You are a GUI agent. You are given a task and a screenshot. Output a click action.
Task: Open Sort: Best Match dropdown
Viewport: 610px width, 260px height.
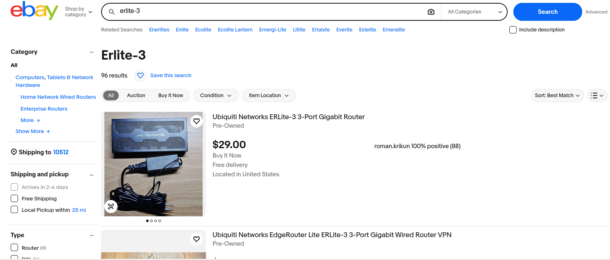click(x=557, y=96)
